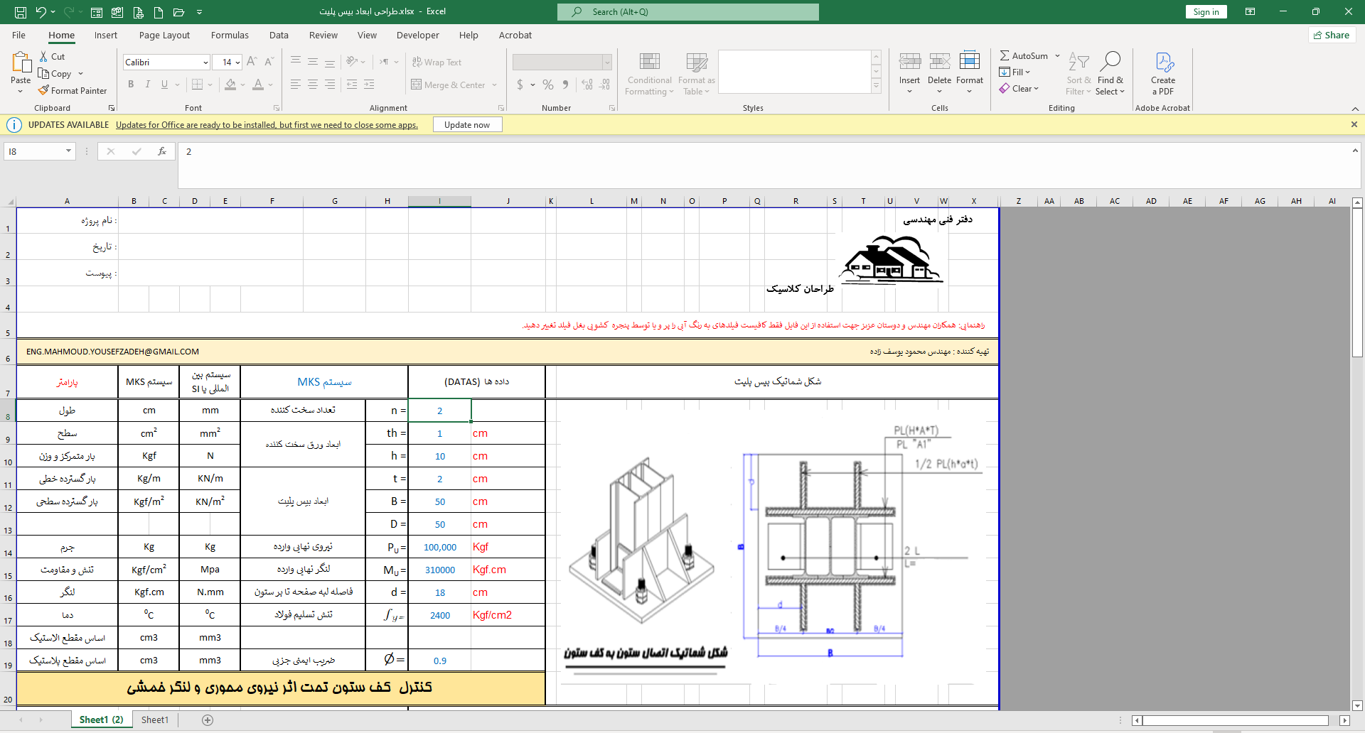
Task: Toggle Wrap Text option
Action: coord(437,63)
